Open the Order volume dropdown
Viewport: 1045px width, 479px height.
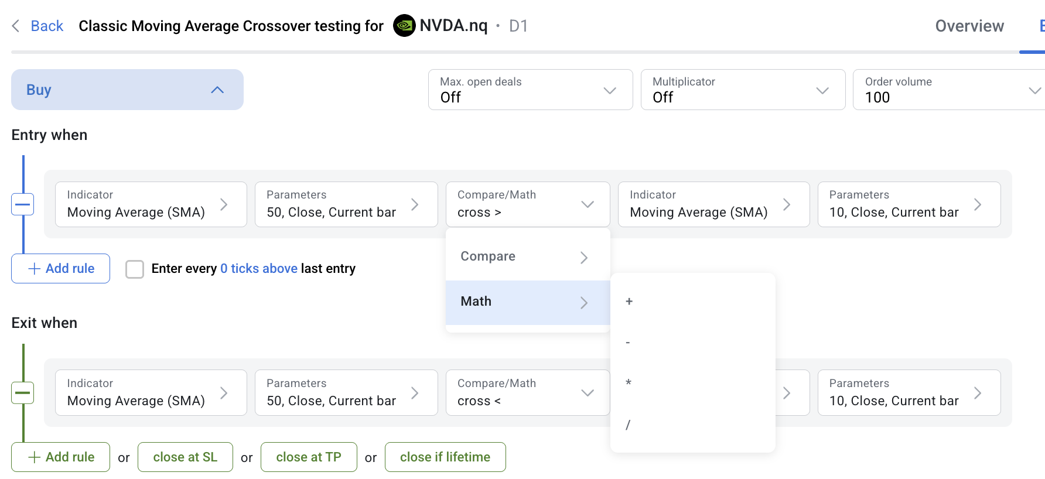[x=949, y=90]
